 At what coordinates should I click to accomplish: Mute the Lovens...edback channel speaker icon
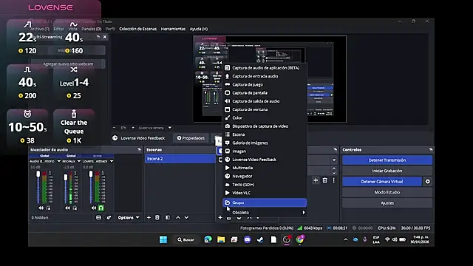[94, 208]
